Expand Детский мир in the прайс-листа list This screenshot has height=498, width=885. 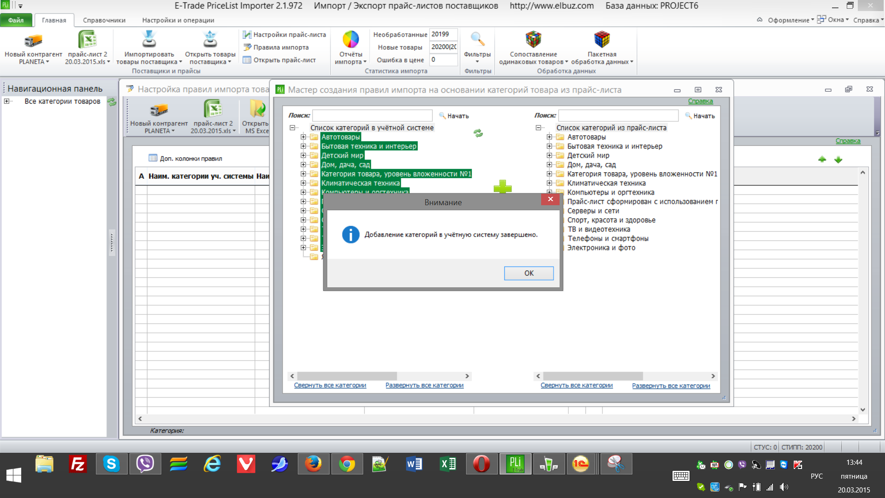click(549, 155)
